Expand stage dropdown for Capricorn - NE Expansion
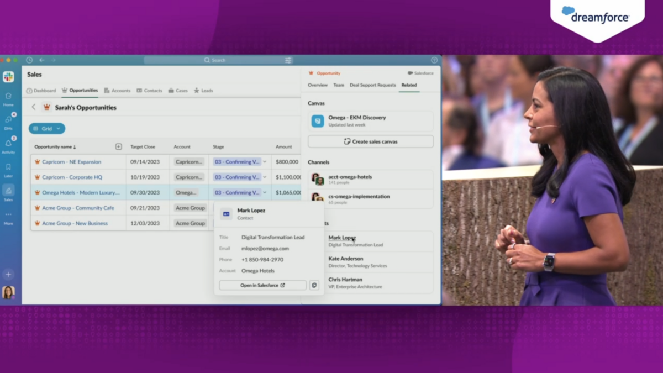 tap(265, 162)
